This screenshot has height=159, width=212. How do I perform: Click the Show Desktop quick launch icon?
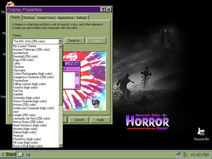point(21,154)
